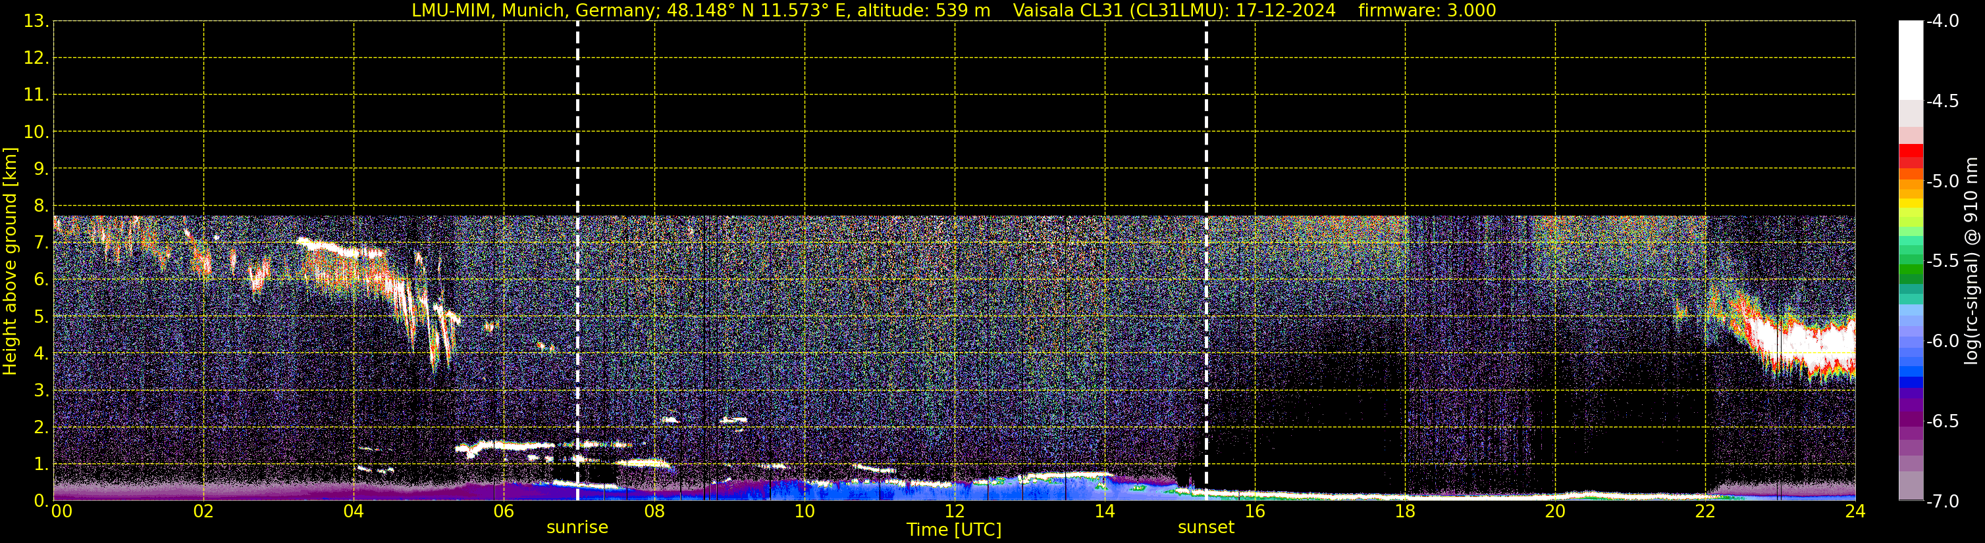Image resolution: width=1985 pixels, height=543 pixels.
Task: Pick the white top segment of the colorbar
Action: (1910, 60)
